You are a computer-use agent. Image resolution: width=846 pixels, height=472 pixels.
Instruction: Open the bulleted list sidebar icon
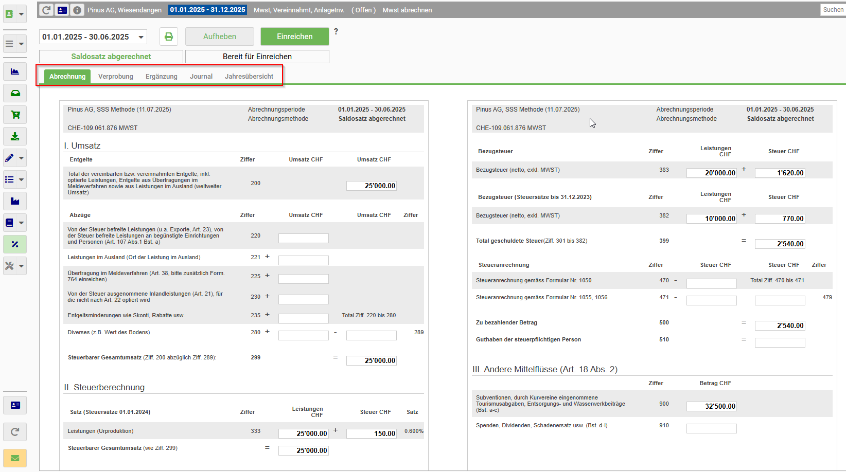pyautogui.click(x=10, y=179)
